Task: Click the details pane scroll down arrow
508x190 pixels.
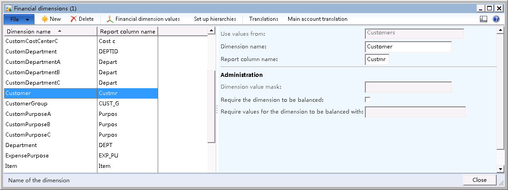Action: click(x=500, y=169)
